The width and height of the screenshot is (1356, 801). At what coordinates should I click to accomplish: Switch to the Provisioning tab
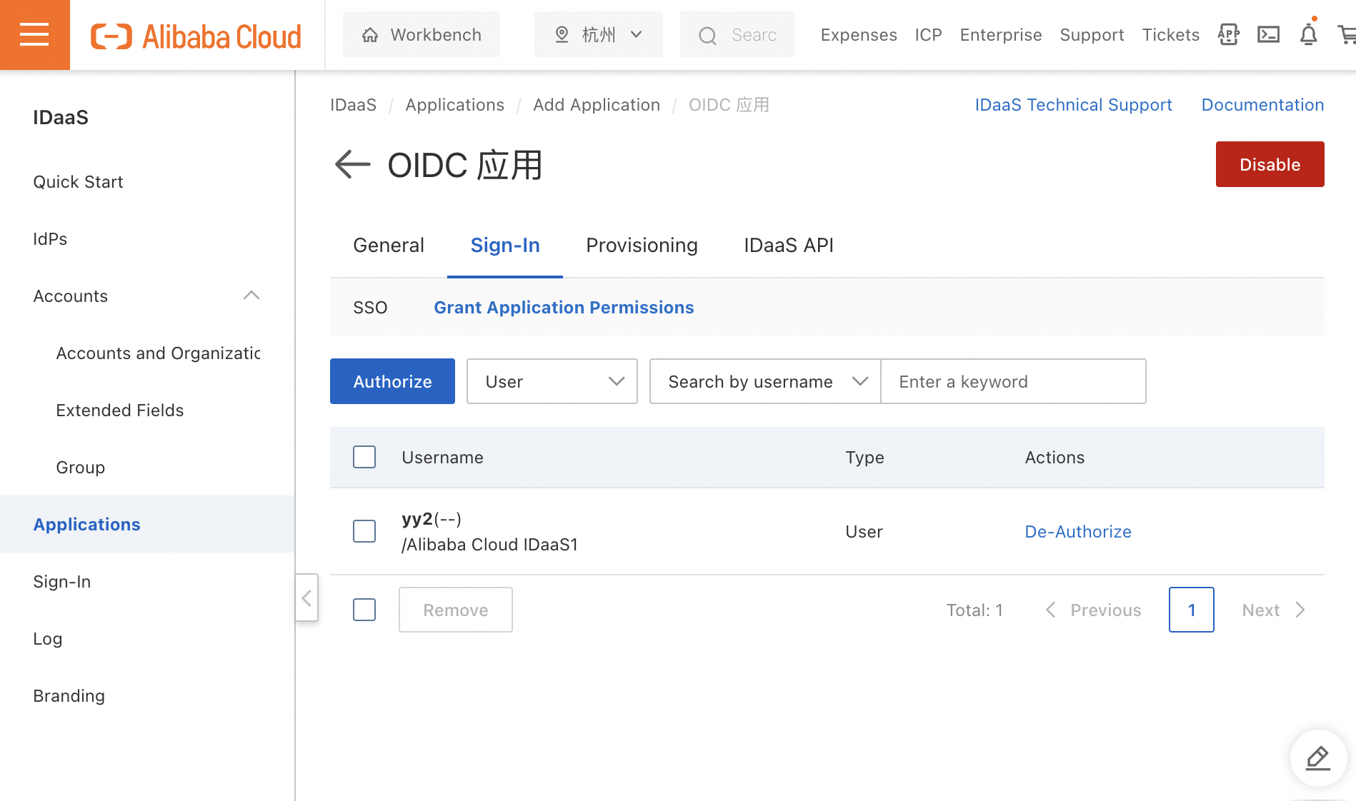pos(641,245)
